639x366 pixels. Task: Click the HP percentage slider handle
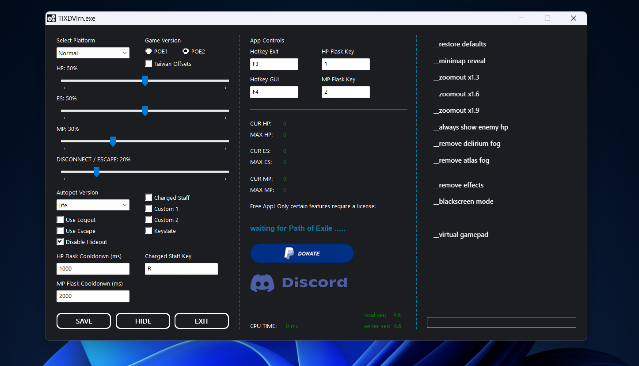tap(145, 81)
